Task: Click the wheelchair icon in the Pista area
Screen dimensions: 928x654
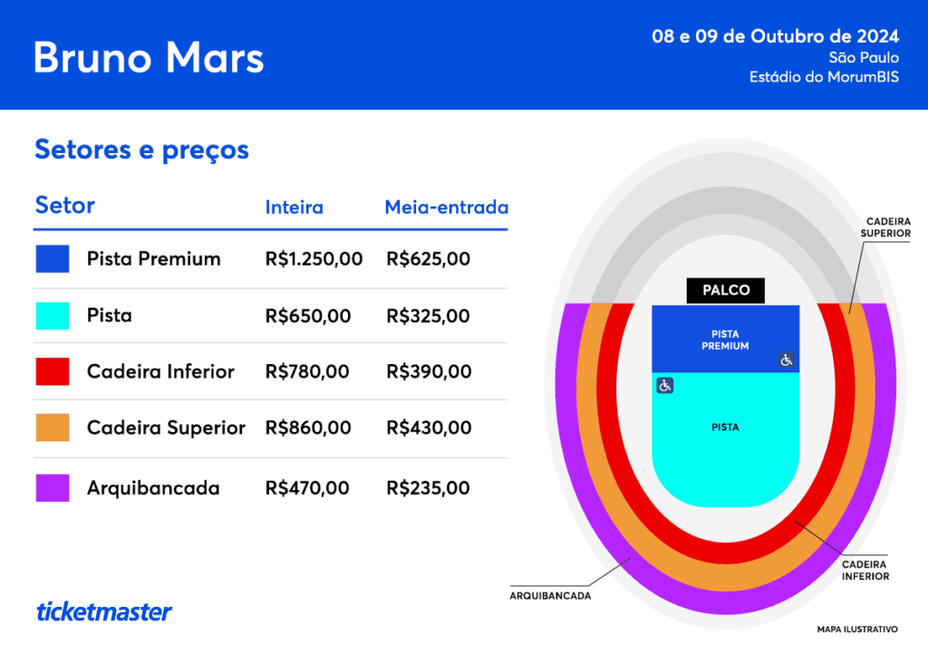Action: pyautogui.click(x=664, y=386)
